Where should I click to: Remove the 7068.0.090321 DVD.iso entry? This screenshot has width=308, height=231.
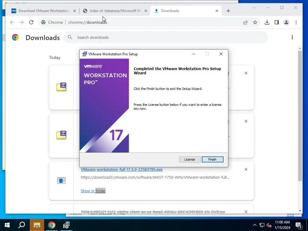[246, 211]
